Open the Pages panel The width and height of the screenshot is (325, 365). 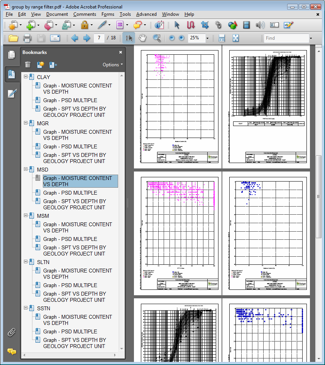[12, 55]
